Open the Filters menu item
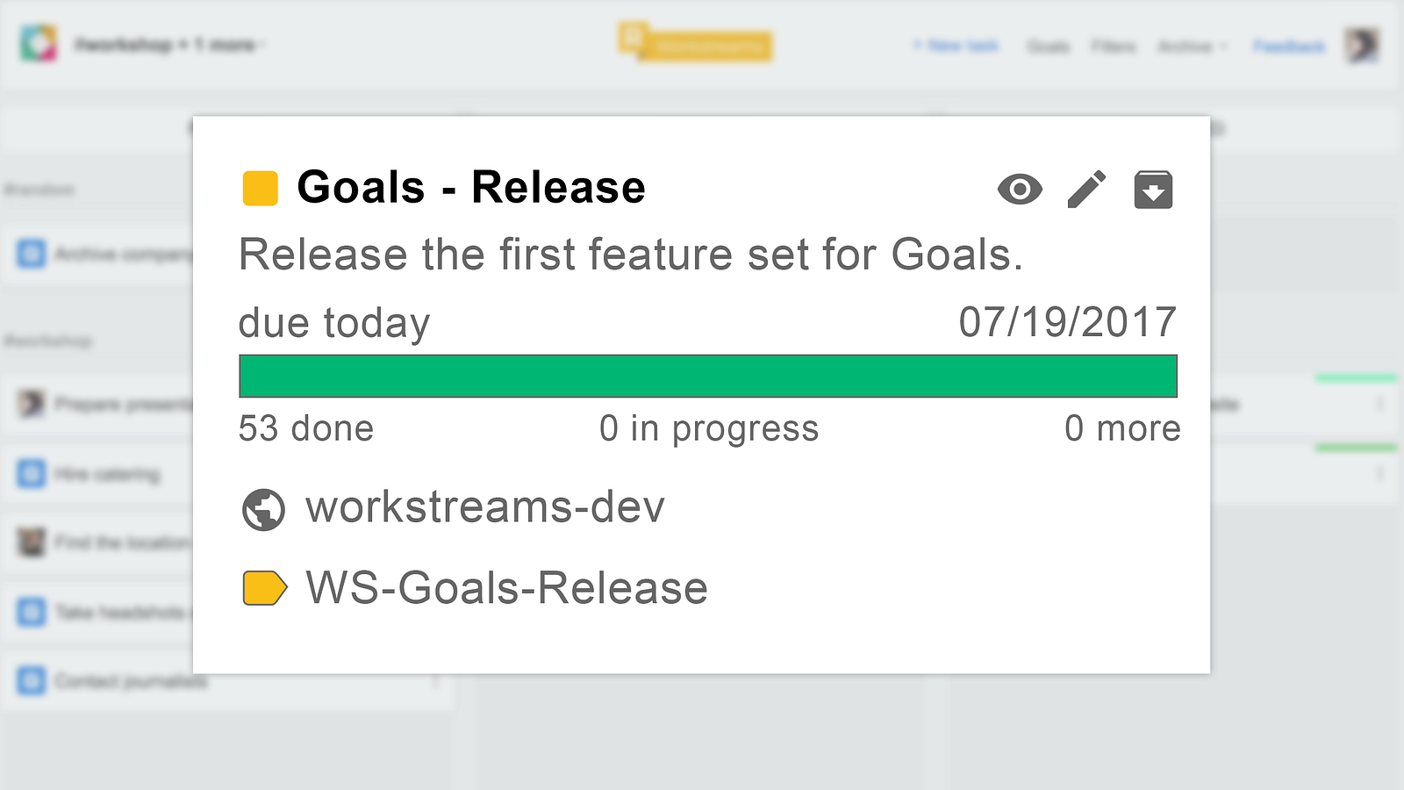This screenshot has height=790, width=1404. [x=1113, y=46]
